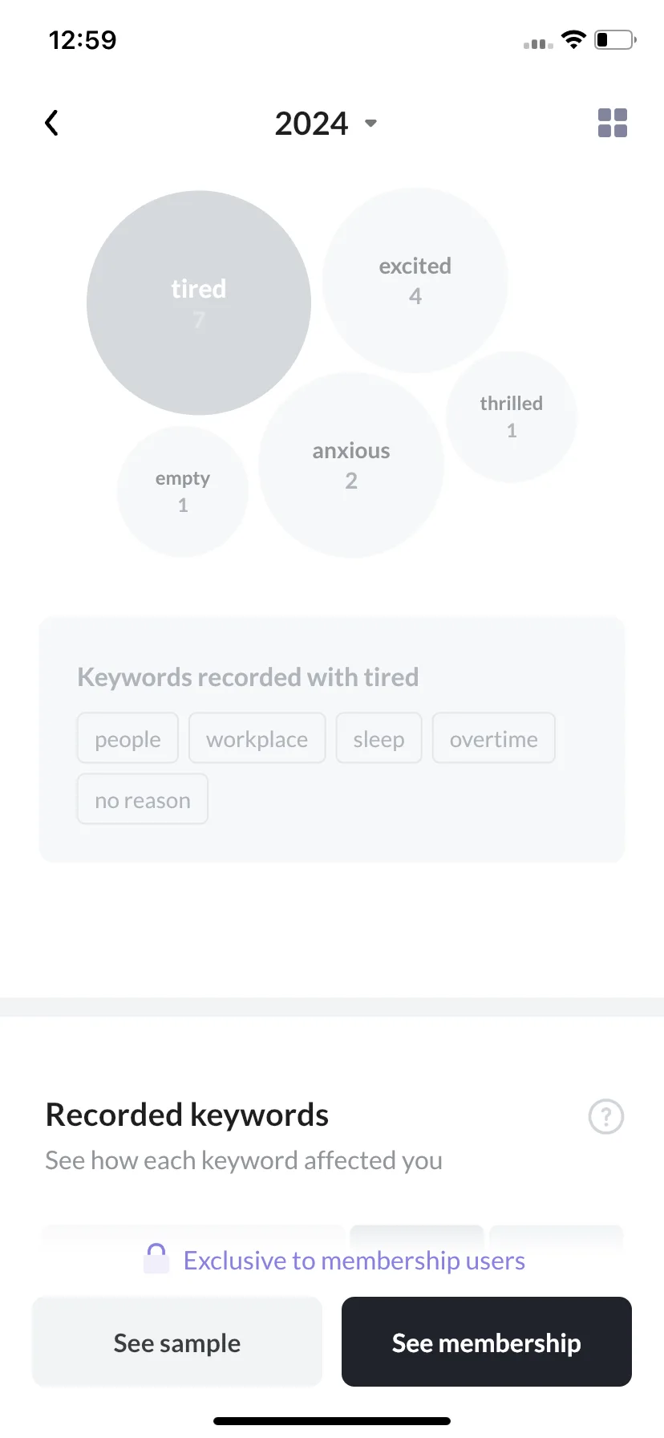Select the excited emotion bubble
Image resolution: width=664 pixels, height=1438 pixels.
(x=415, y=280)
